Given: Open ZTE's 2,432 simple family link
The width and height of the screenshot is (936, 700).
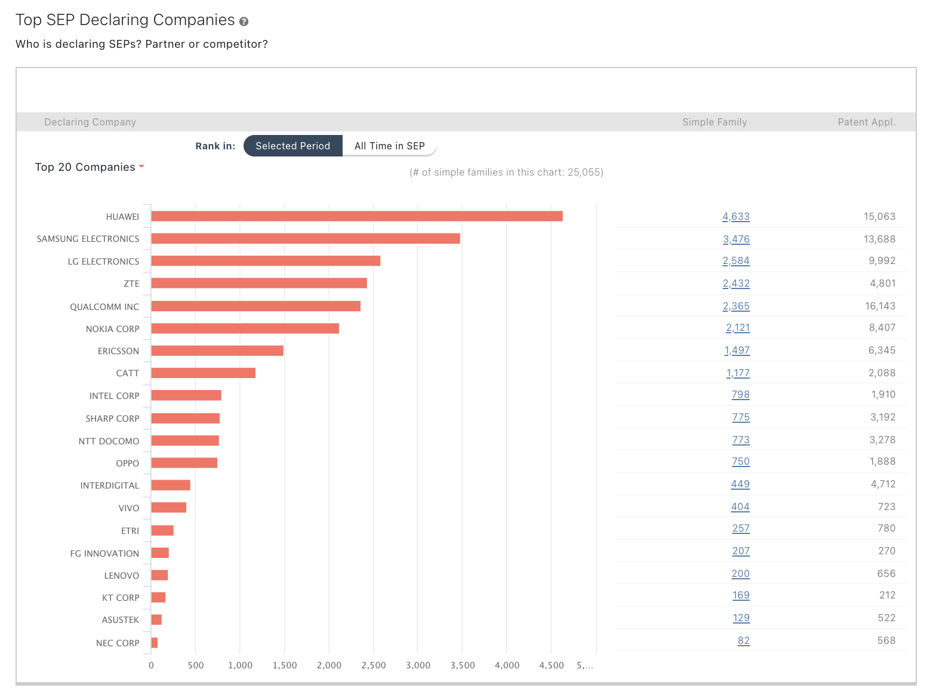Looking at the screenshot, I should coord(736,284).
